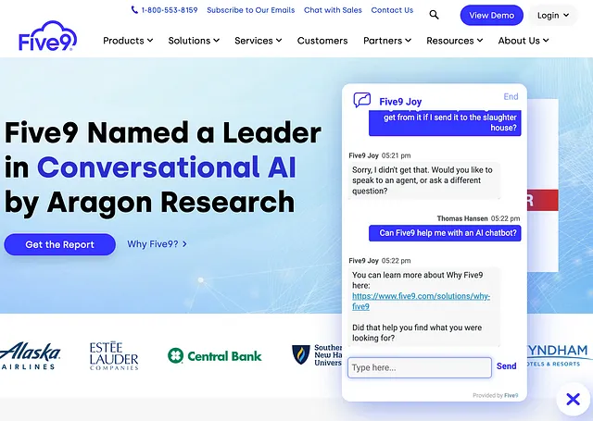Click the chevron arrow after Why Five9?

tap(184, 244)
